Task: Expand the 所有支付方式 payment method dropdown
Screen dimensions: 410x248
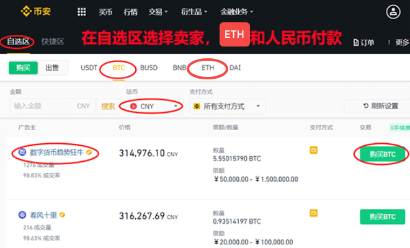Action: pyautogui.click(x=227, y=106)
